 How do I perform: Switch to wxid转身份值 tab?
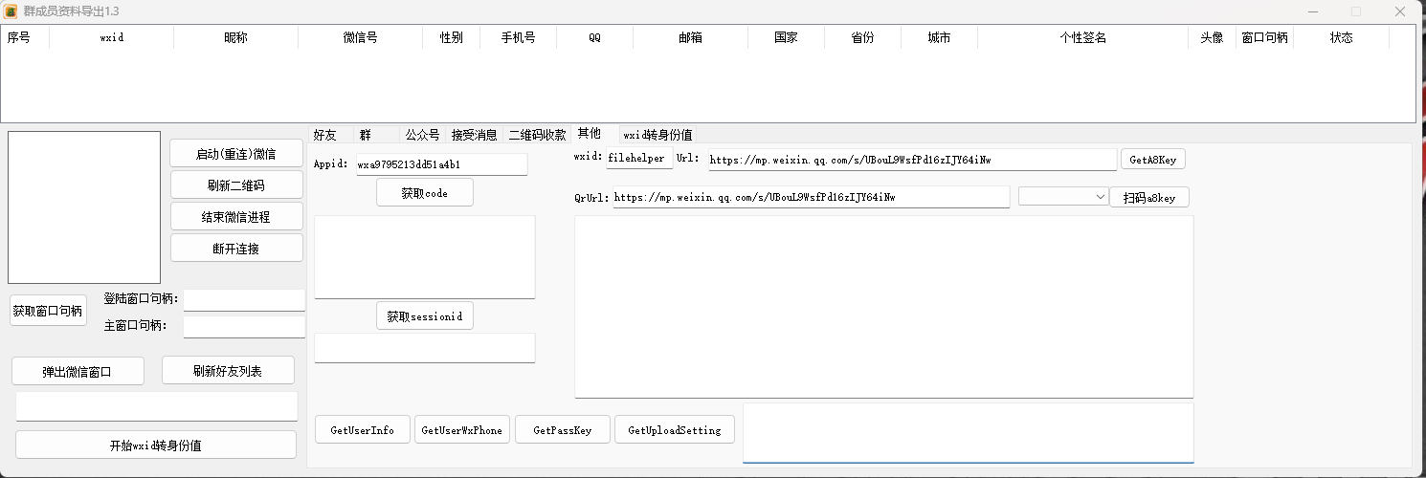(x=657, y=135)
